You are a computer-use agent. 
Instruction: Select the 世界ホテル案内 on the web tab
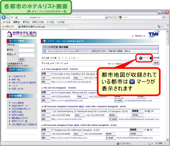[43, 27]
